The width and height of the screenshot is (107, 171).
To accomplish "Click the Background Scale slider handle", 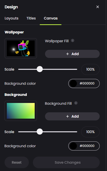I will tap(40, 132).
